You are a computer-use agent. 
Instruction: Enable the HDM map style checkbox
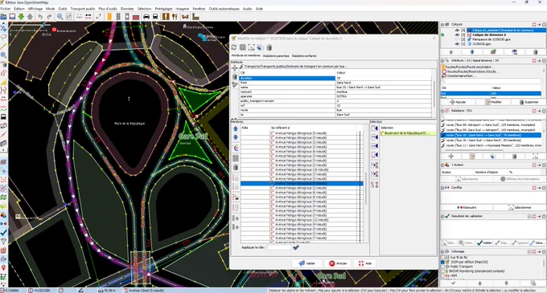coord(443,275)
